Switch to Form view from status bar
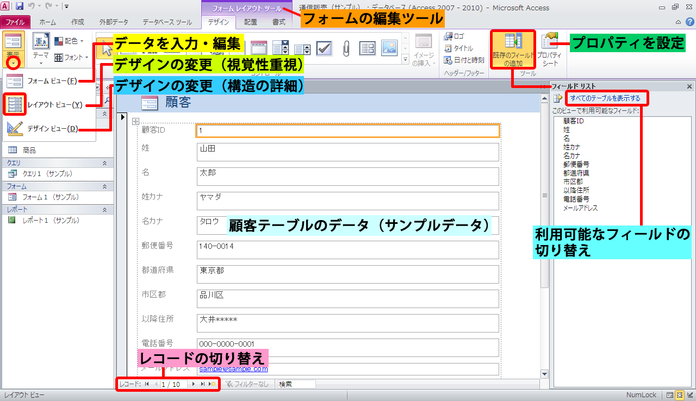 [670, 396]
